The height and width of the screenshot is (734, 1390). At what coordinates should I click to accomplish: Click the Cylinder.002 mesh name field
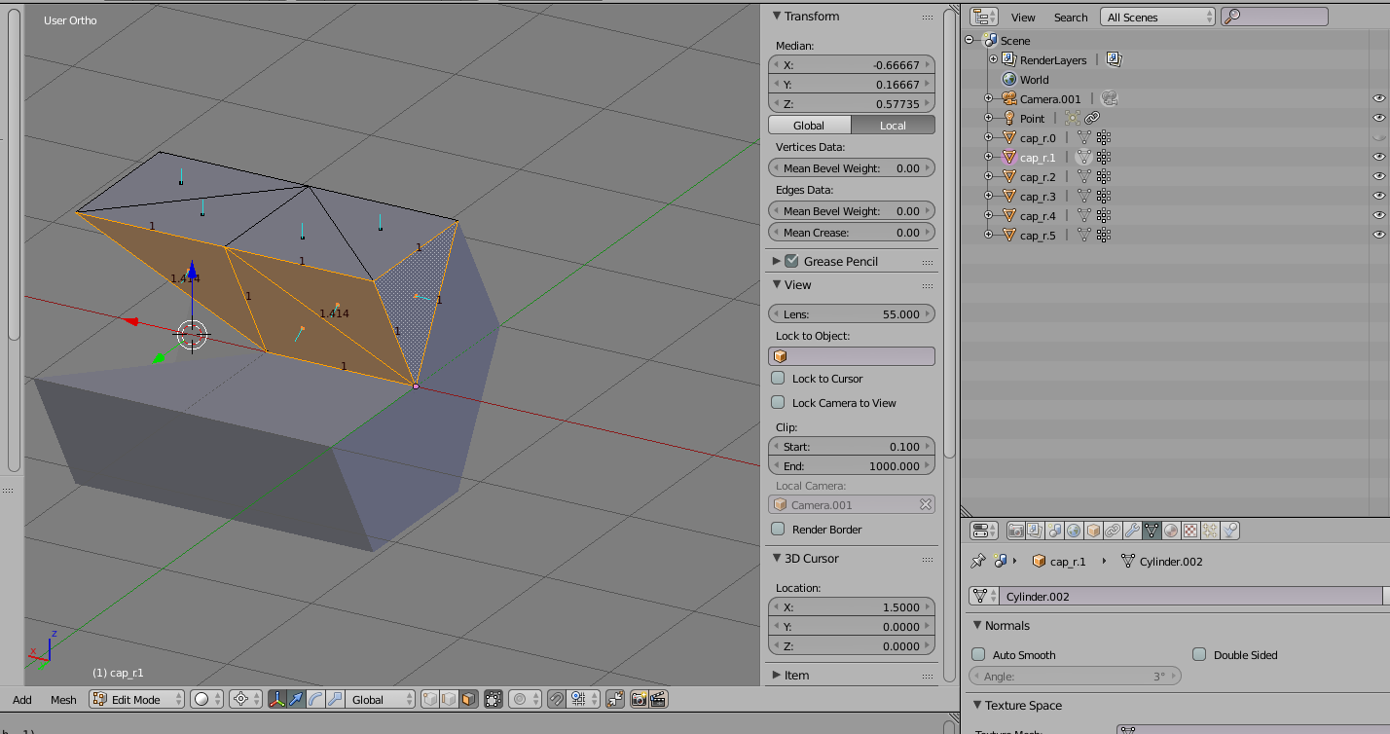(1190, 596)
